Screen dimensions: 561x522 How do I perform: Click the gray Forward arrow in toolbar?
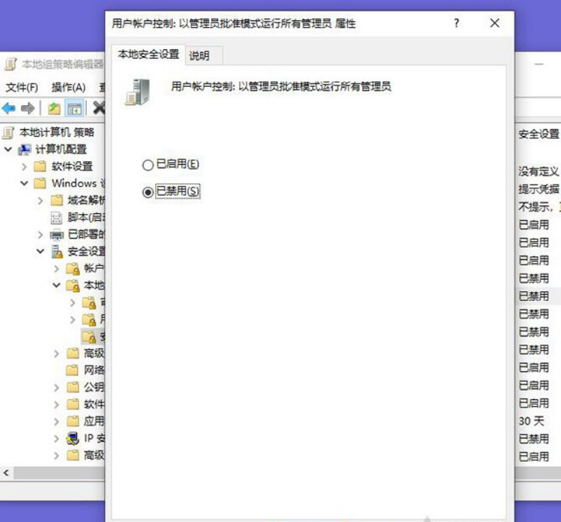[28, 108]
